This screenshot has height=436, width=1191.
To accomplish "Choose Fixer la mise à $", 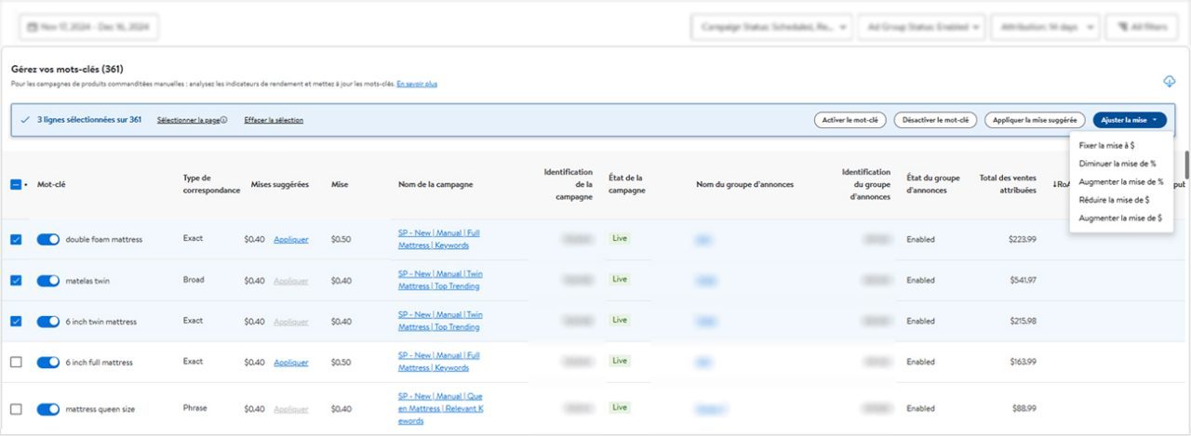I will 1106,145.
